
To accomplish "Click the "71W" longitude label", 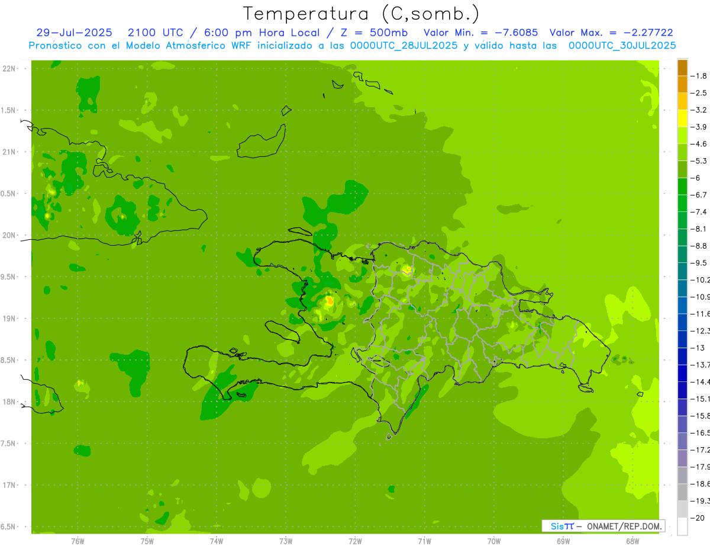I will point(424,541).
